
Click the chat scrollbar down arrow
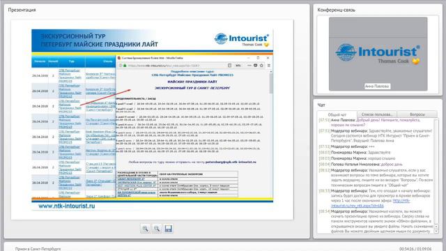pyautogui.click(x=436, y=231)
